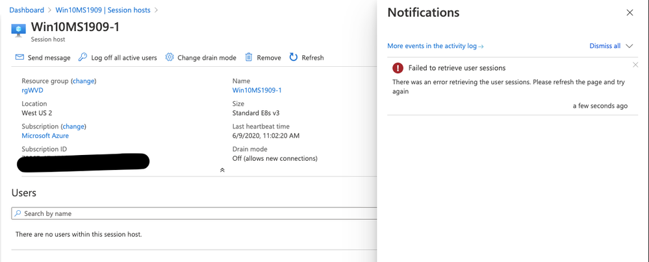Viewport: 649px width, 262px height.
Task: Go to Win10MS1909 | Session hosts breadcrumb
Action: 103,10
